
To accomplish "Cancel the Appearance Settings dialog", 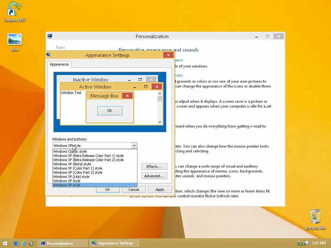I will (x=133, y=190).
